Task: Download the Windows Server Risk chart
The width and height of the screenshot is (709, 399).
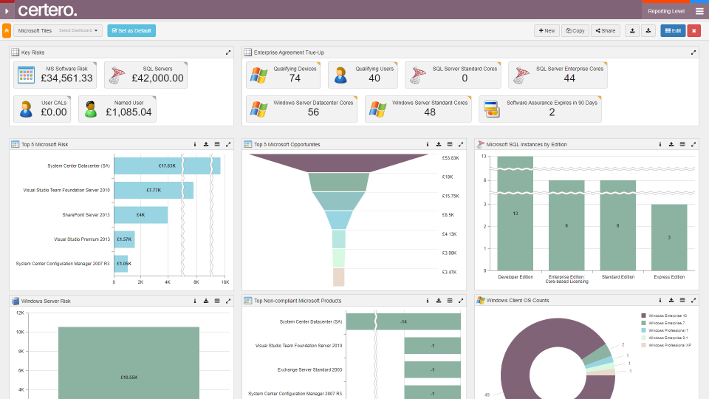Action: [x=206, y=301]
